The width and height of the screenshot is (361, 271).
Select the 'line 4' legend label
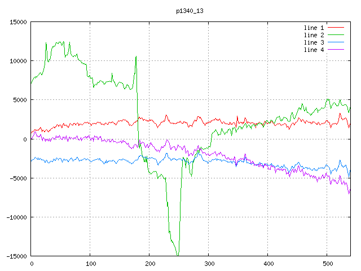point(314,50)
